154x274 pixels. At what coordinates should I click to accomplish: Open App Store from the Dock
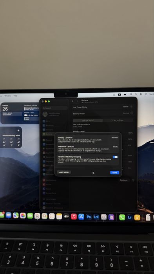[81, 217]
